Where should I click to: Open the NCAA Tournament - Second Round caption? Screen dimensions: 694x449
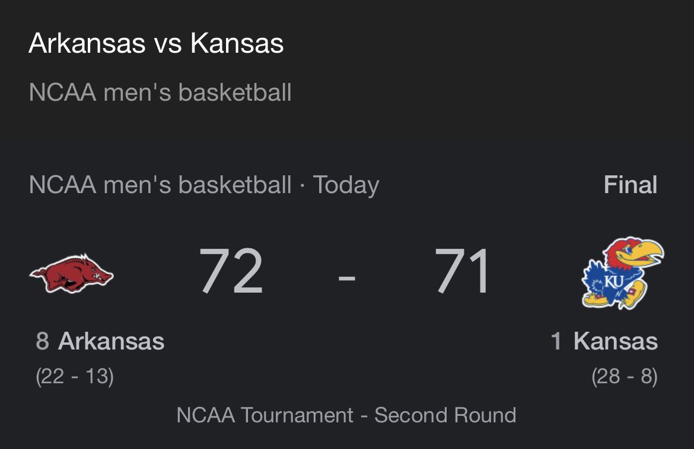coord(346,415)
